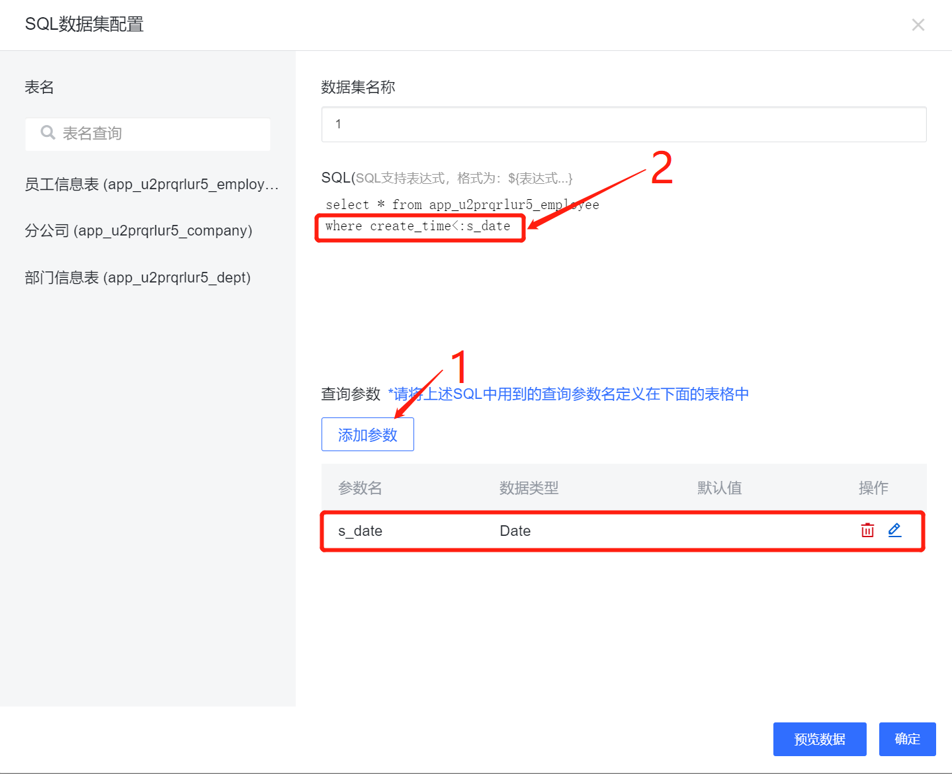Click the 表名 heading
This screenshot has width=952, height=774.
click(39, 87)
